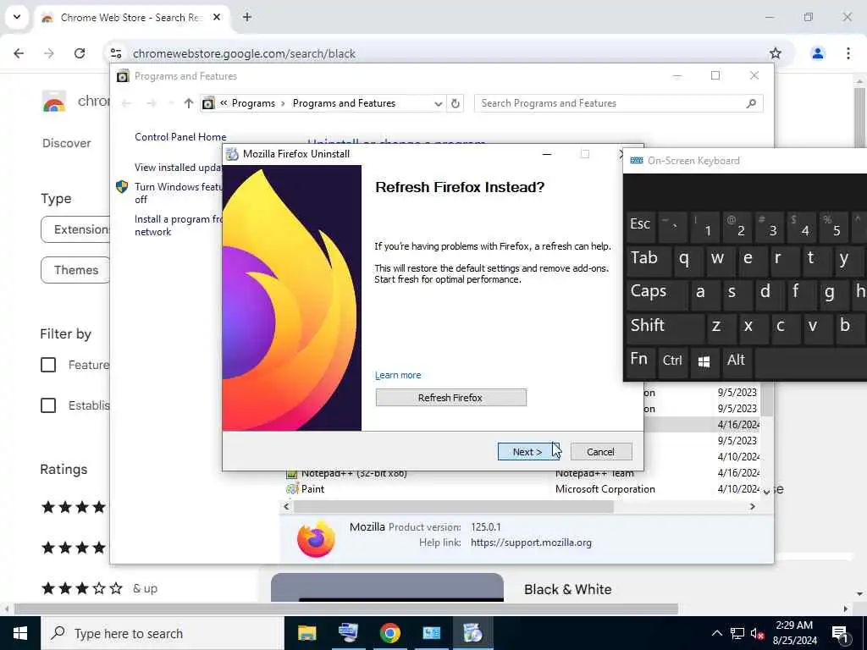This screenshot has width=867, height=650.
Task: Switch to Firefox uninstaller taskbar icon
Action: (x=472, y=633)
